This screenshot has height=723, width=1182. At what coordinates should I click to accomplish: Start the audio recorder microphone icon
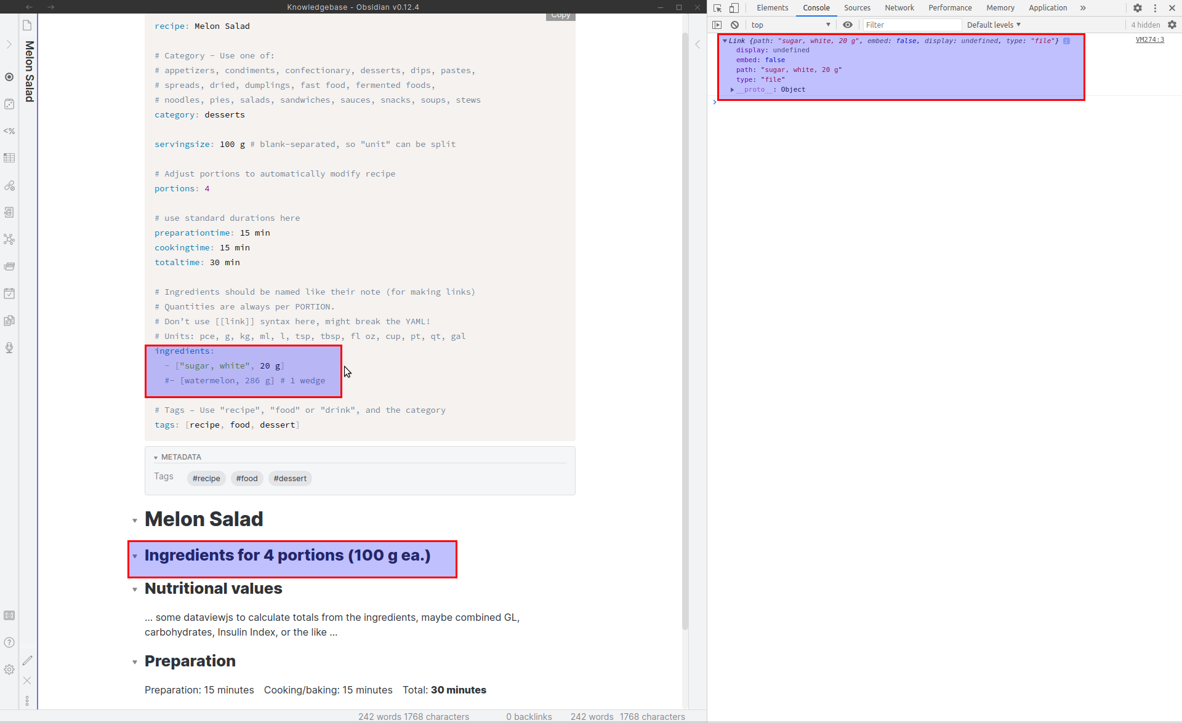(x=9, y=348)
